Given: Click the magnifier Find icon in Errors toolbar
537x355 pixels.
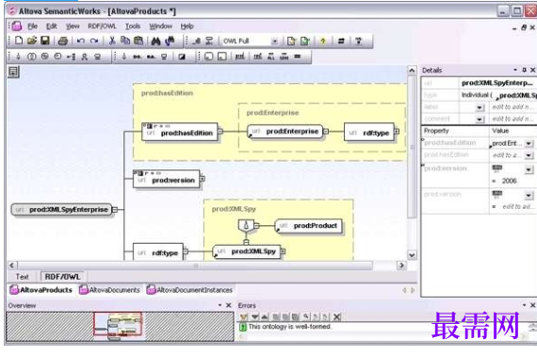Looking at the screenshot, I should pos(305,316).
